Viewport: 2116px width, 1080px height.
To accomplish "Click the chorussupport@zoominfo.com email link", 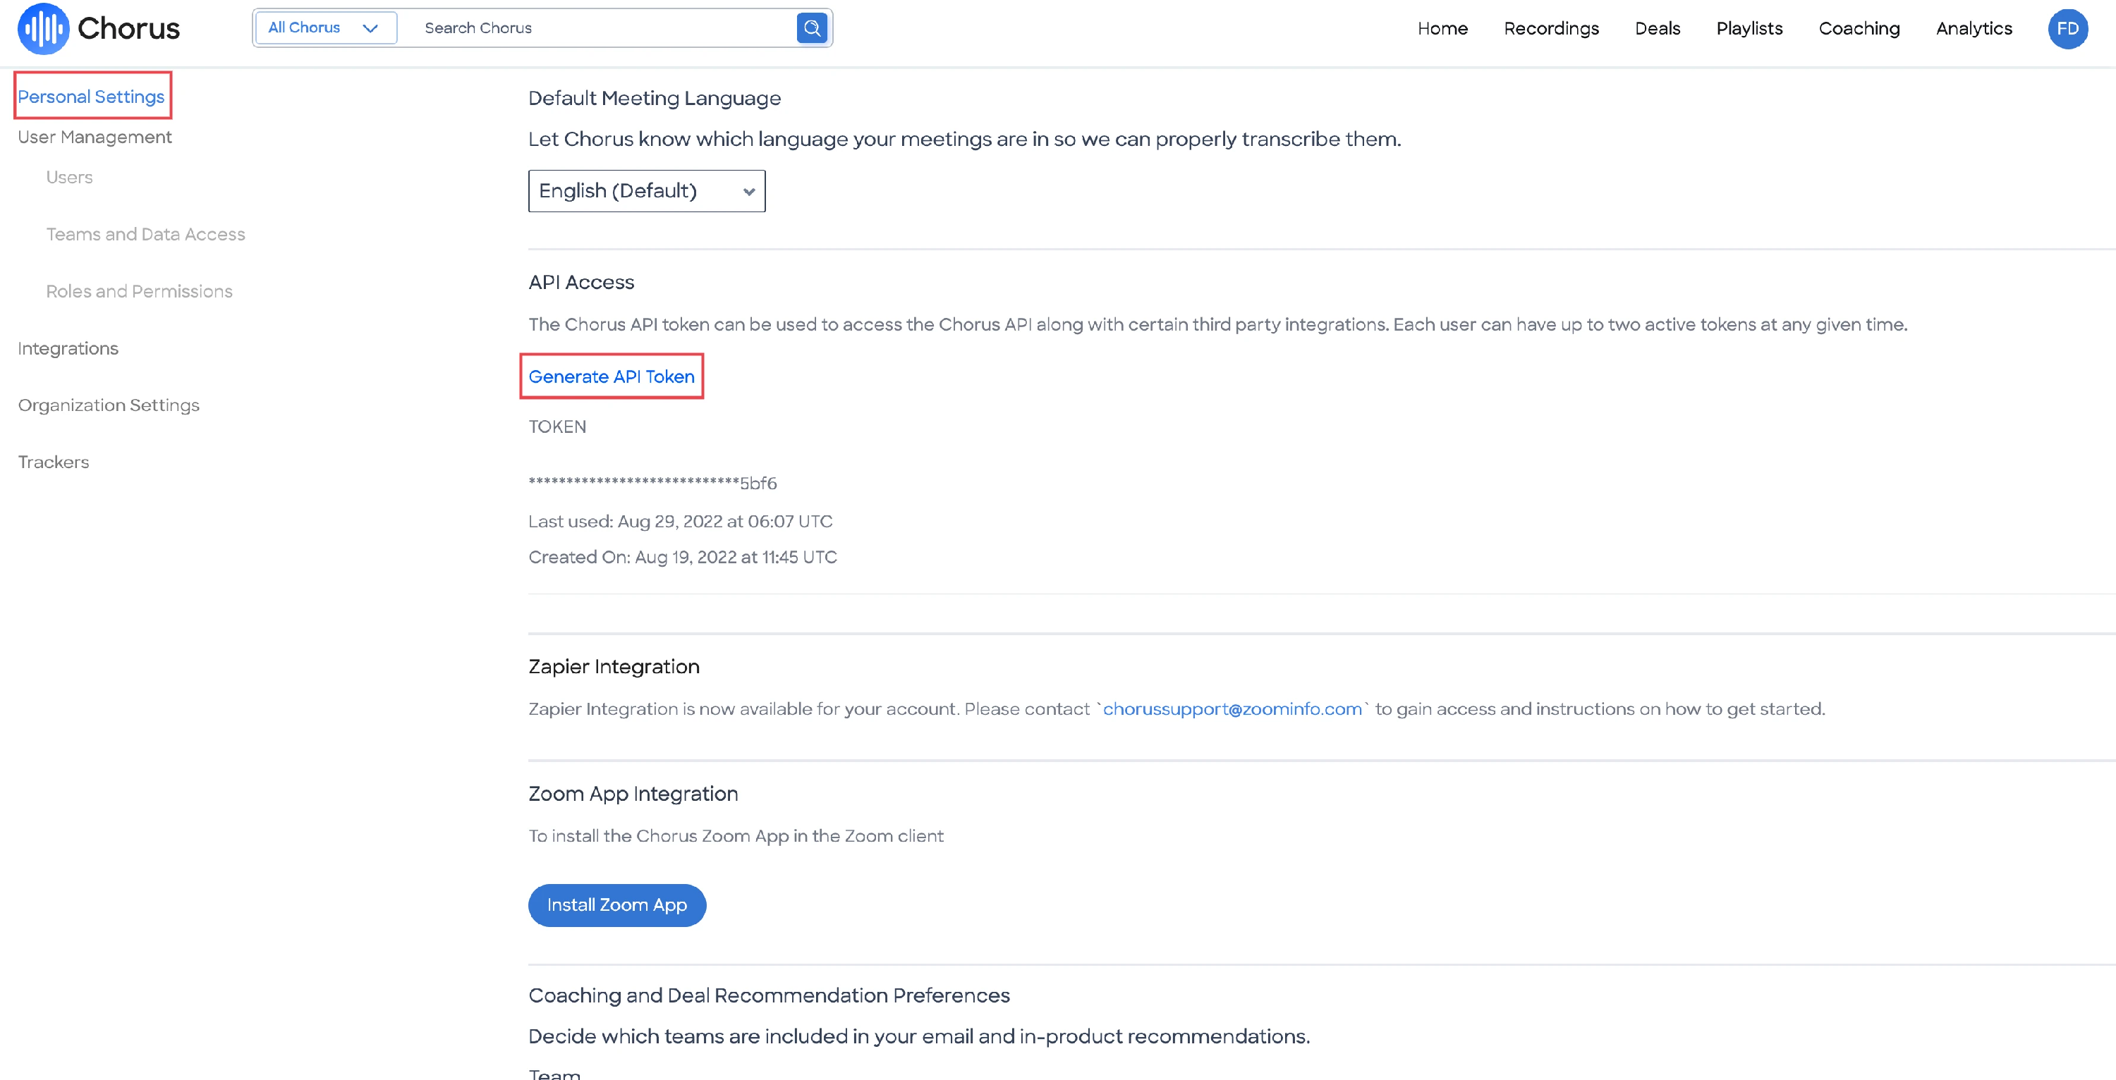I will (1232, 708).
